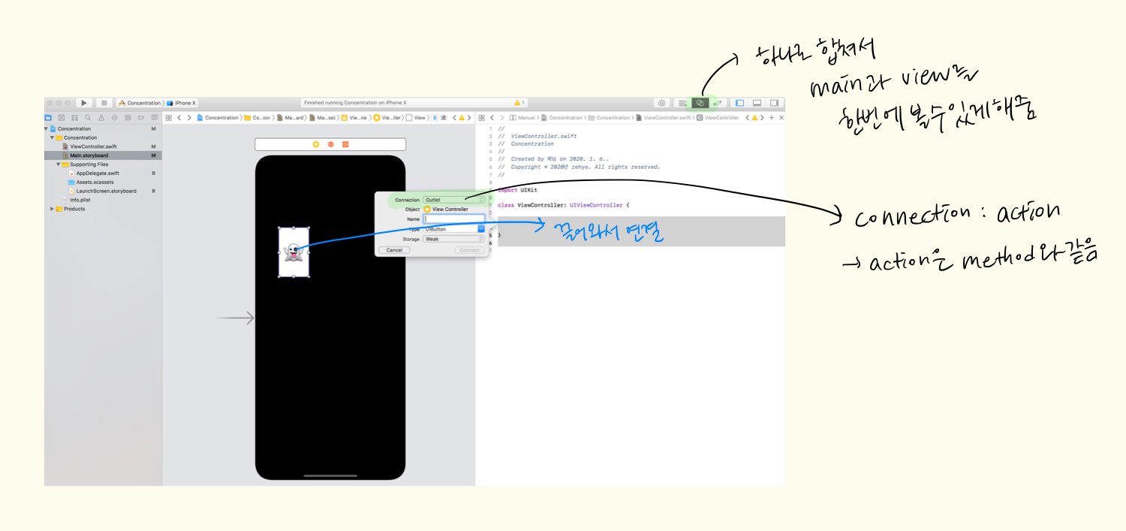Click the storyboard entry point arrow
The image size is (1126, 531).
235,318
